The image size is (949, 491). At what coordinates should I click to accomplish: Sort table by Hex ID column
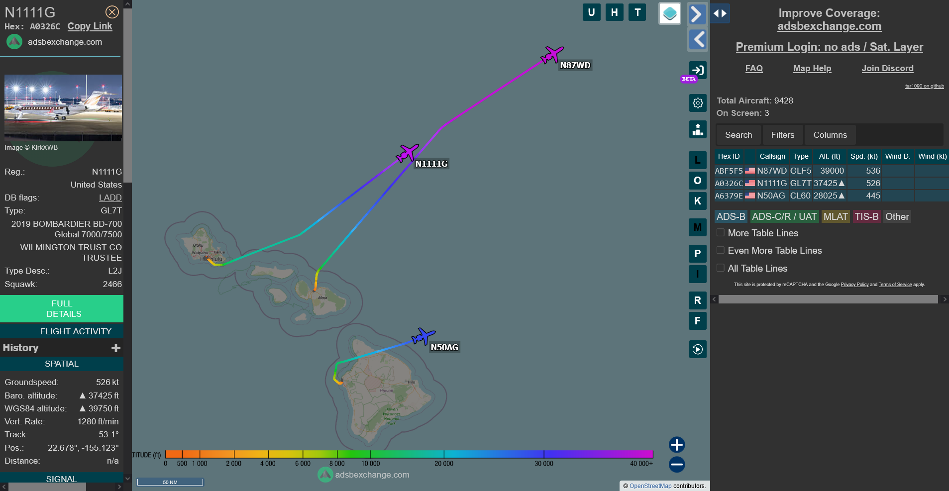pos(729,156)
